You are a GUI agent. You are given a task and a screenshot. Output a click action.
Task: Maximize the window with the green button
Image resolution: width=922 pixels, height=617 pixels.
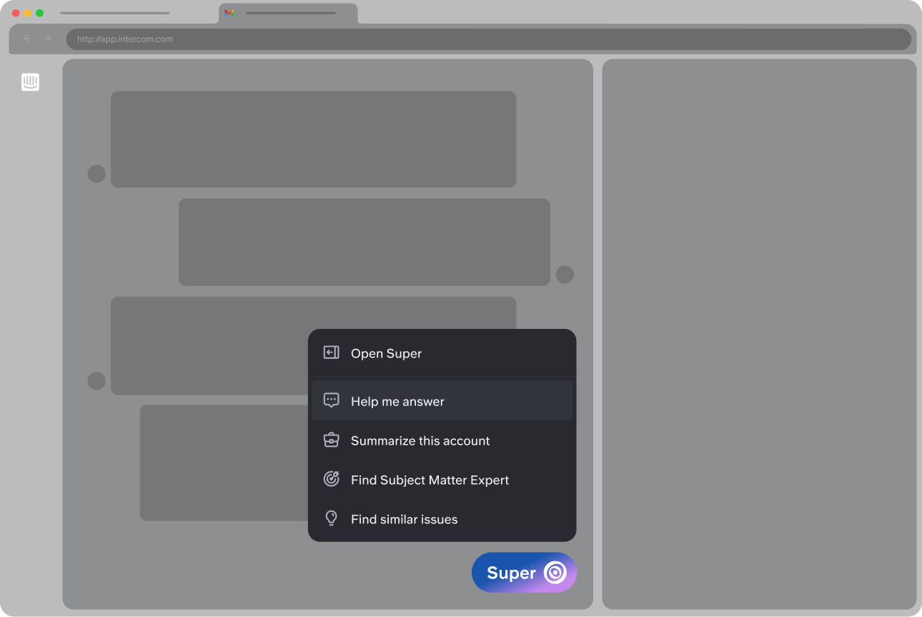40,13
